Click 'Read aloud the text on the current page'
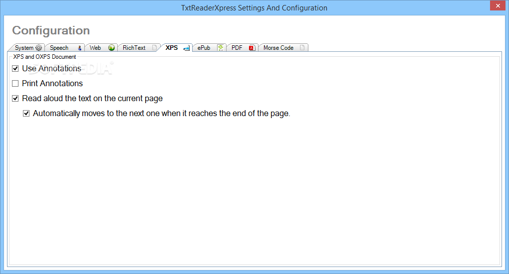Screen dimensions: 509x274 (x=92, y=98)
